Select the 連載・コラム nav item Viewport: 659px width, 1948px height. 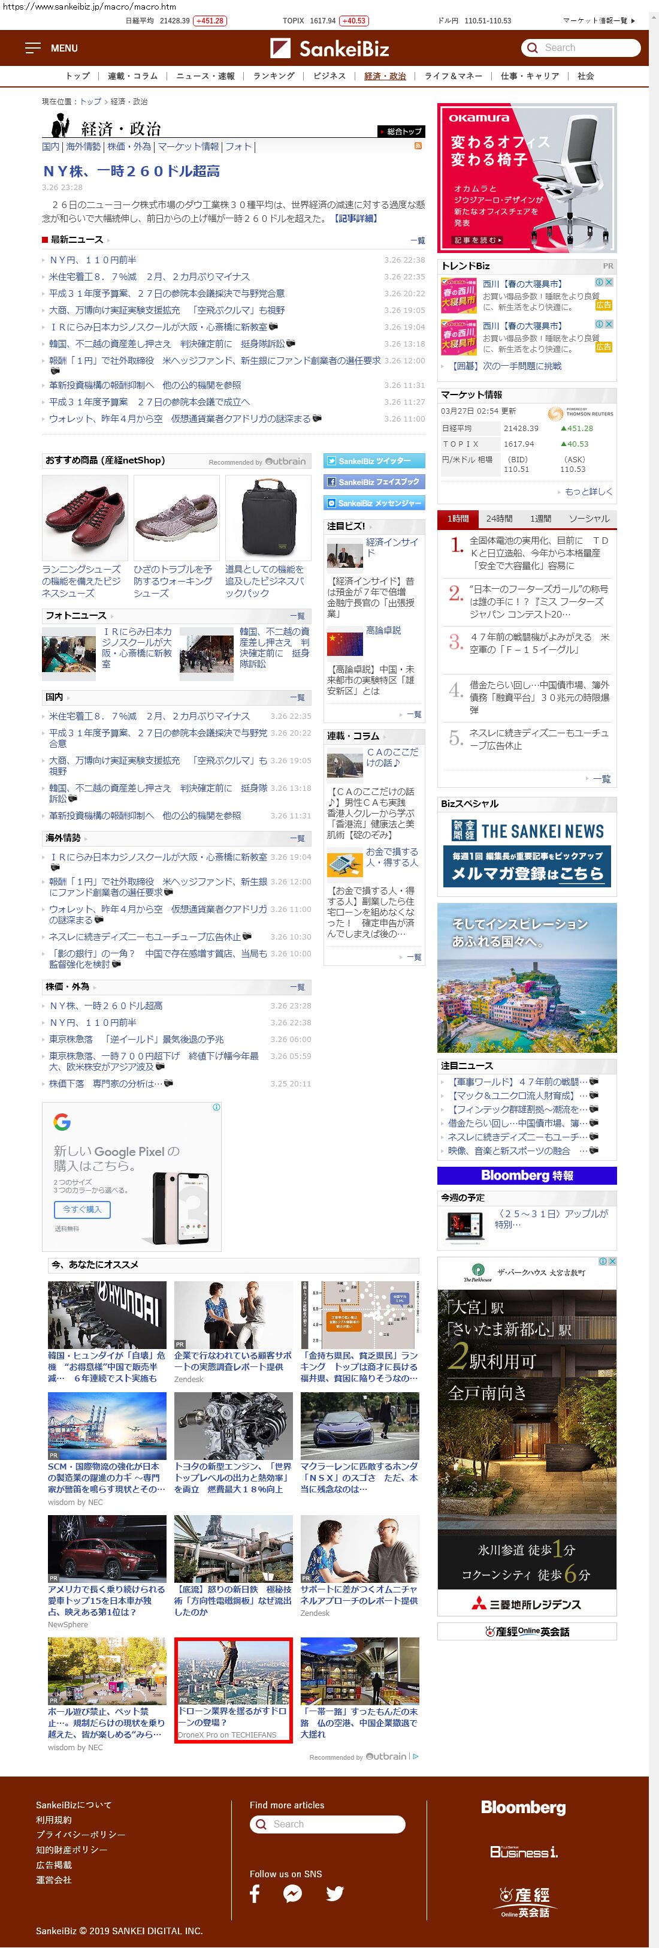132,76
